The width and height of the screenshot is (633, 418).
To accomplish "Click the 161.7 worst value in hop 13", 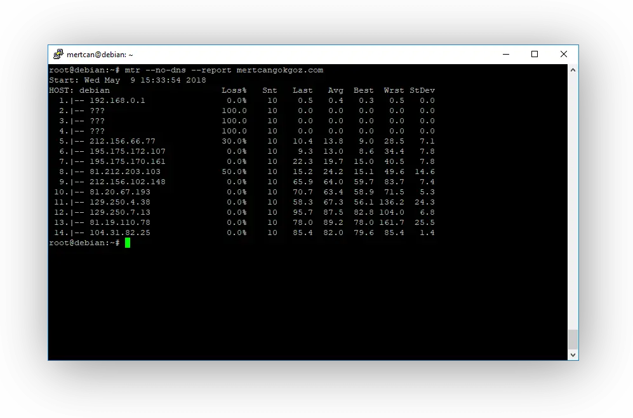I will click(391, 222).
